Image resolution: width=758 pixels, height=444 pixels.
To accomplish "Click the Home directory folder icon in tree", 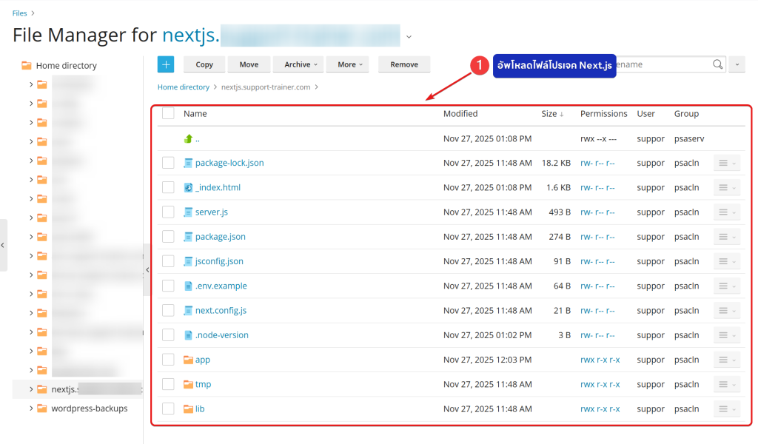I will click(27, 66).
